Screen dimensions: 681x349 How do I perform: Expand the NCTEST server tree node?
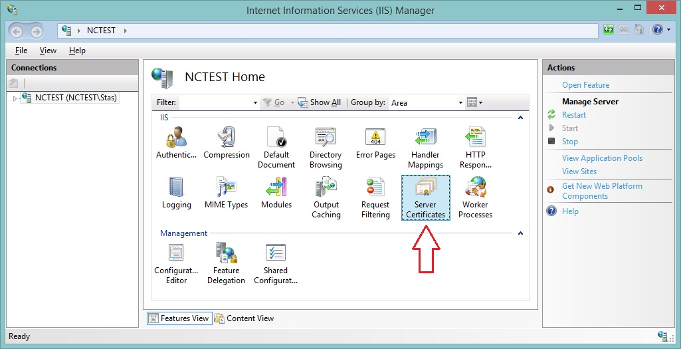coord(15,98)
